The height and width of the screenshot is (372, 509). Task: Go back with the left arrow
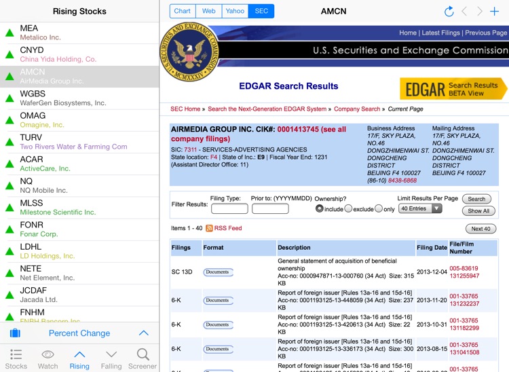pos(464,12)
